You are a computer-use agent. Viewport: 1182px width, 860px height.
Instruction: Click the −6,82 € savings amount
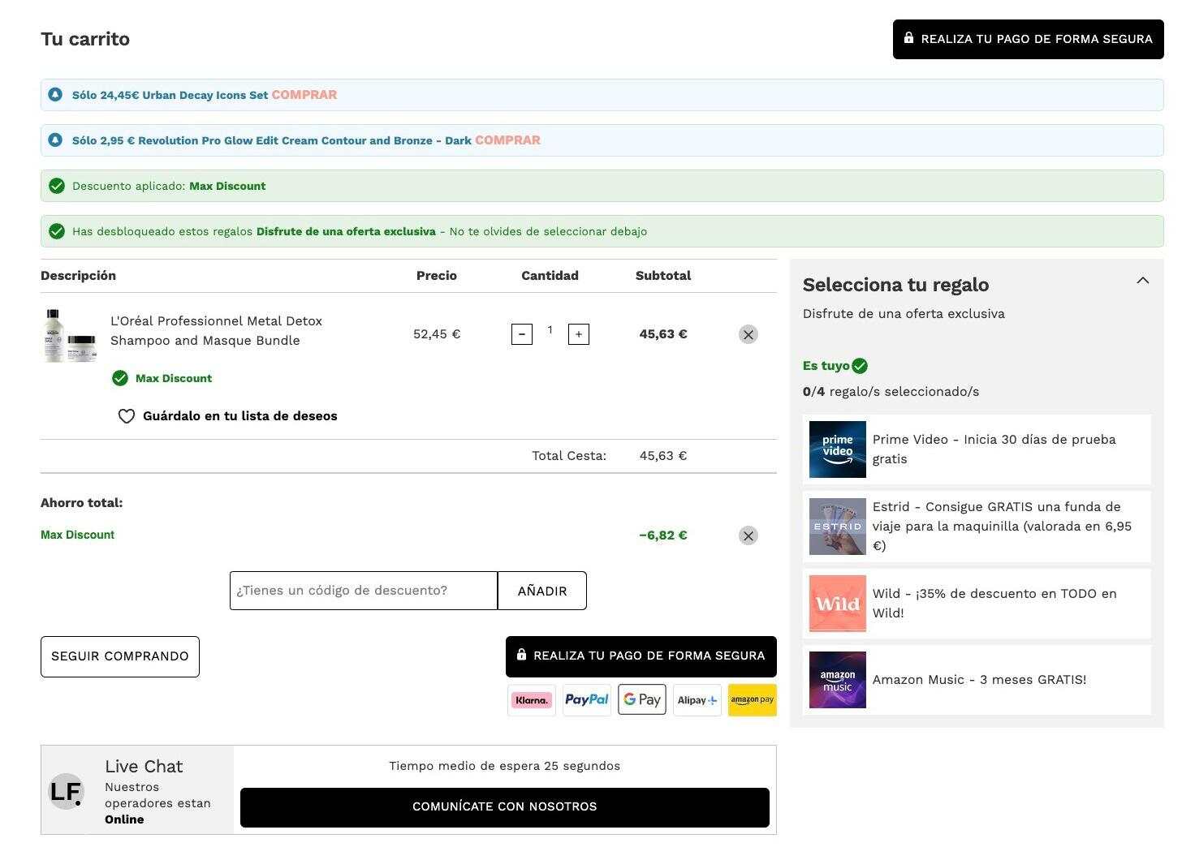pyautogui.click(x=663, y=535)
